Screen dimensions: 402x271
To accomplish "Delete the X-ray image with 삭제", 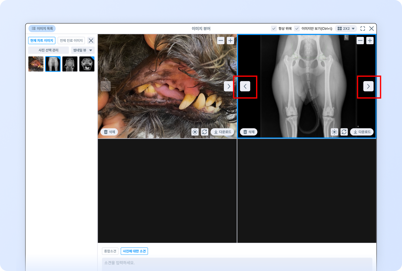I will [x=249, y=132].
